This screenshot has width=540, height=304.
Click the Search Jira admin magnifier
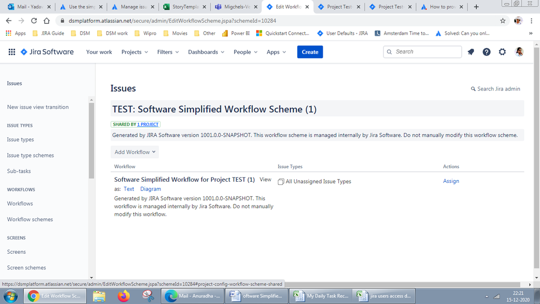tap(473, 89)
